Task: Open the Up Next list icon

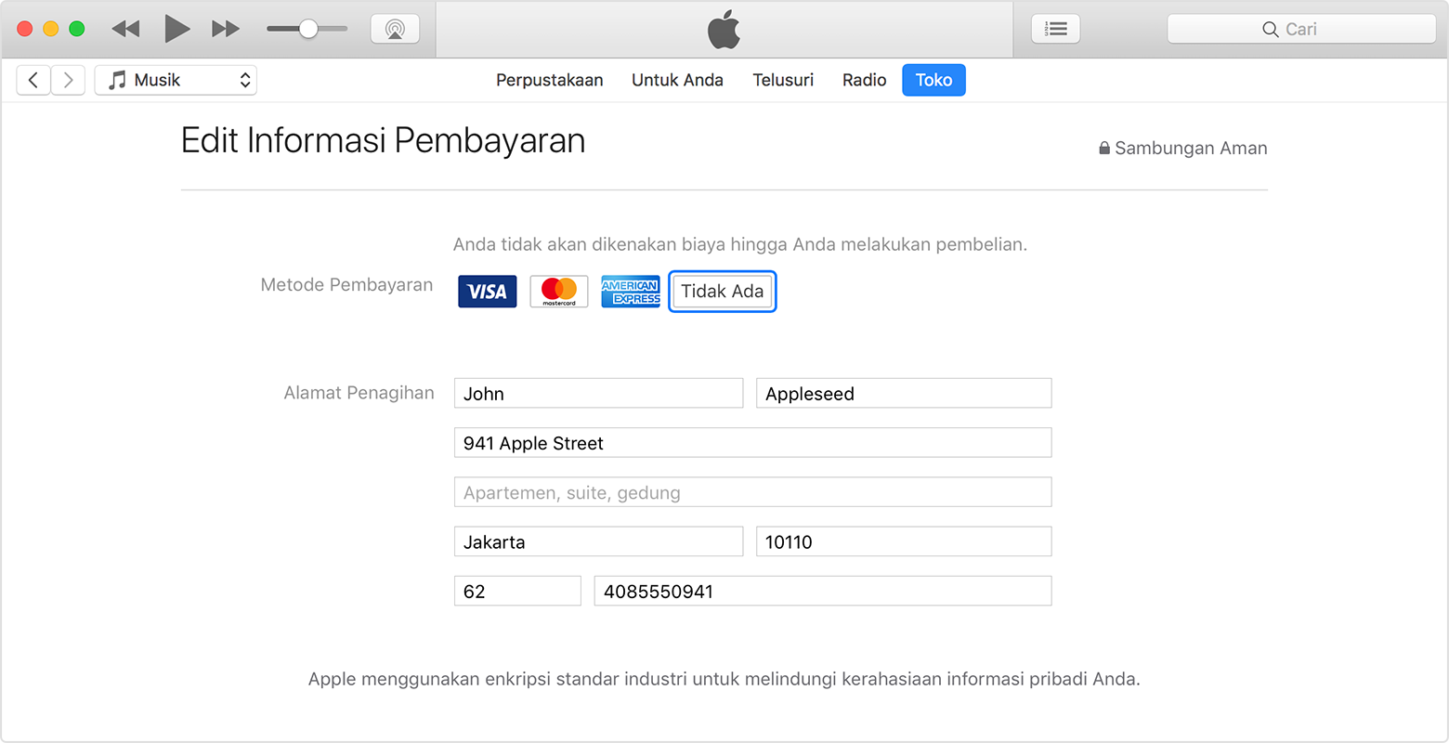Action: (1055, 29)
